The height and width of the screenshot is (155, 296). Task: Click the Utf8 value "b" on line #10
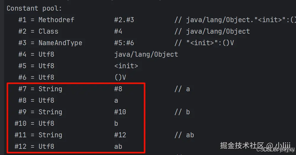pos(116,123)
